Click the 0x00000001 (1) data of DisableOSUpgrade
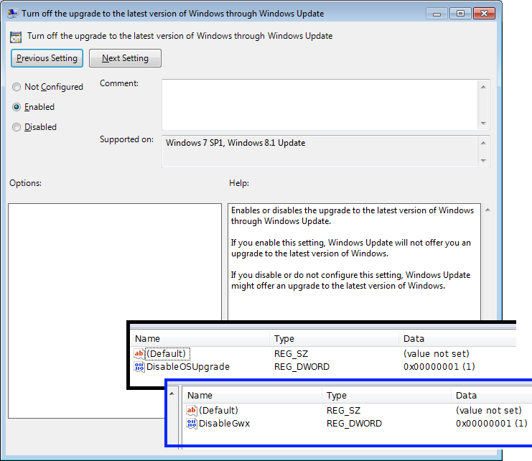The height and width of the screenshot is (461, 532). coord(439,367)
